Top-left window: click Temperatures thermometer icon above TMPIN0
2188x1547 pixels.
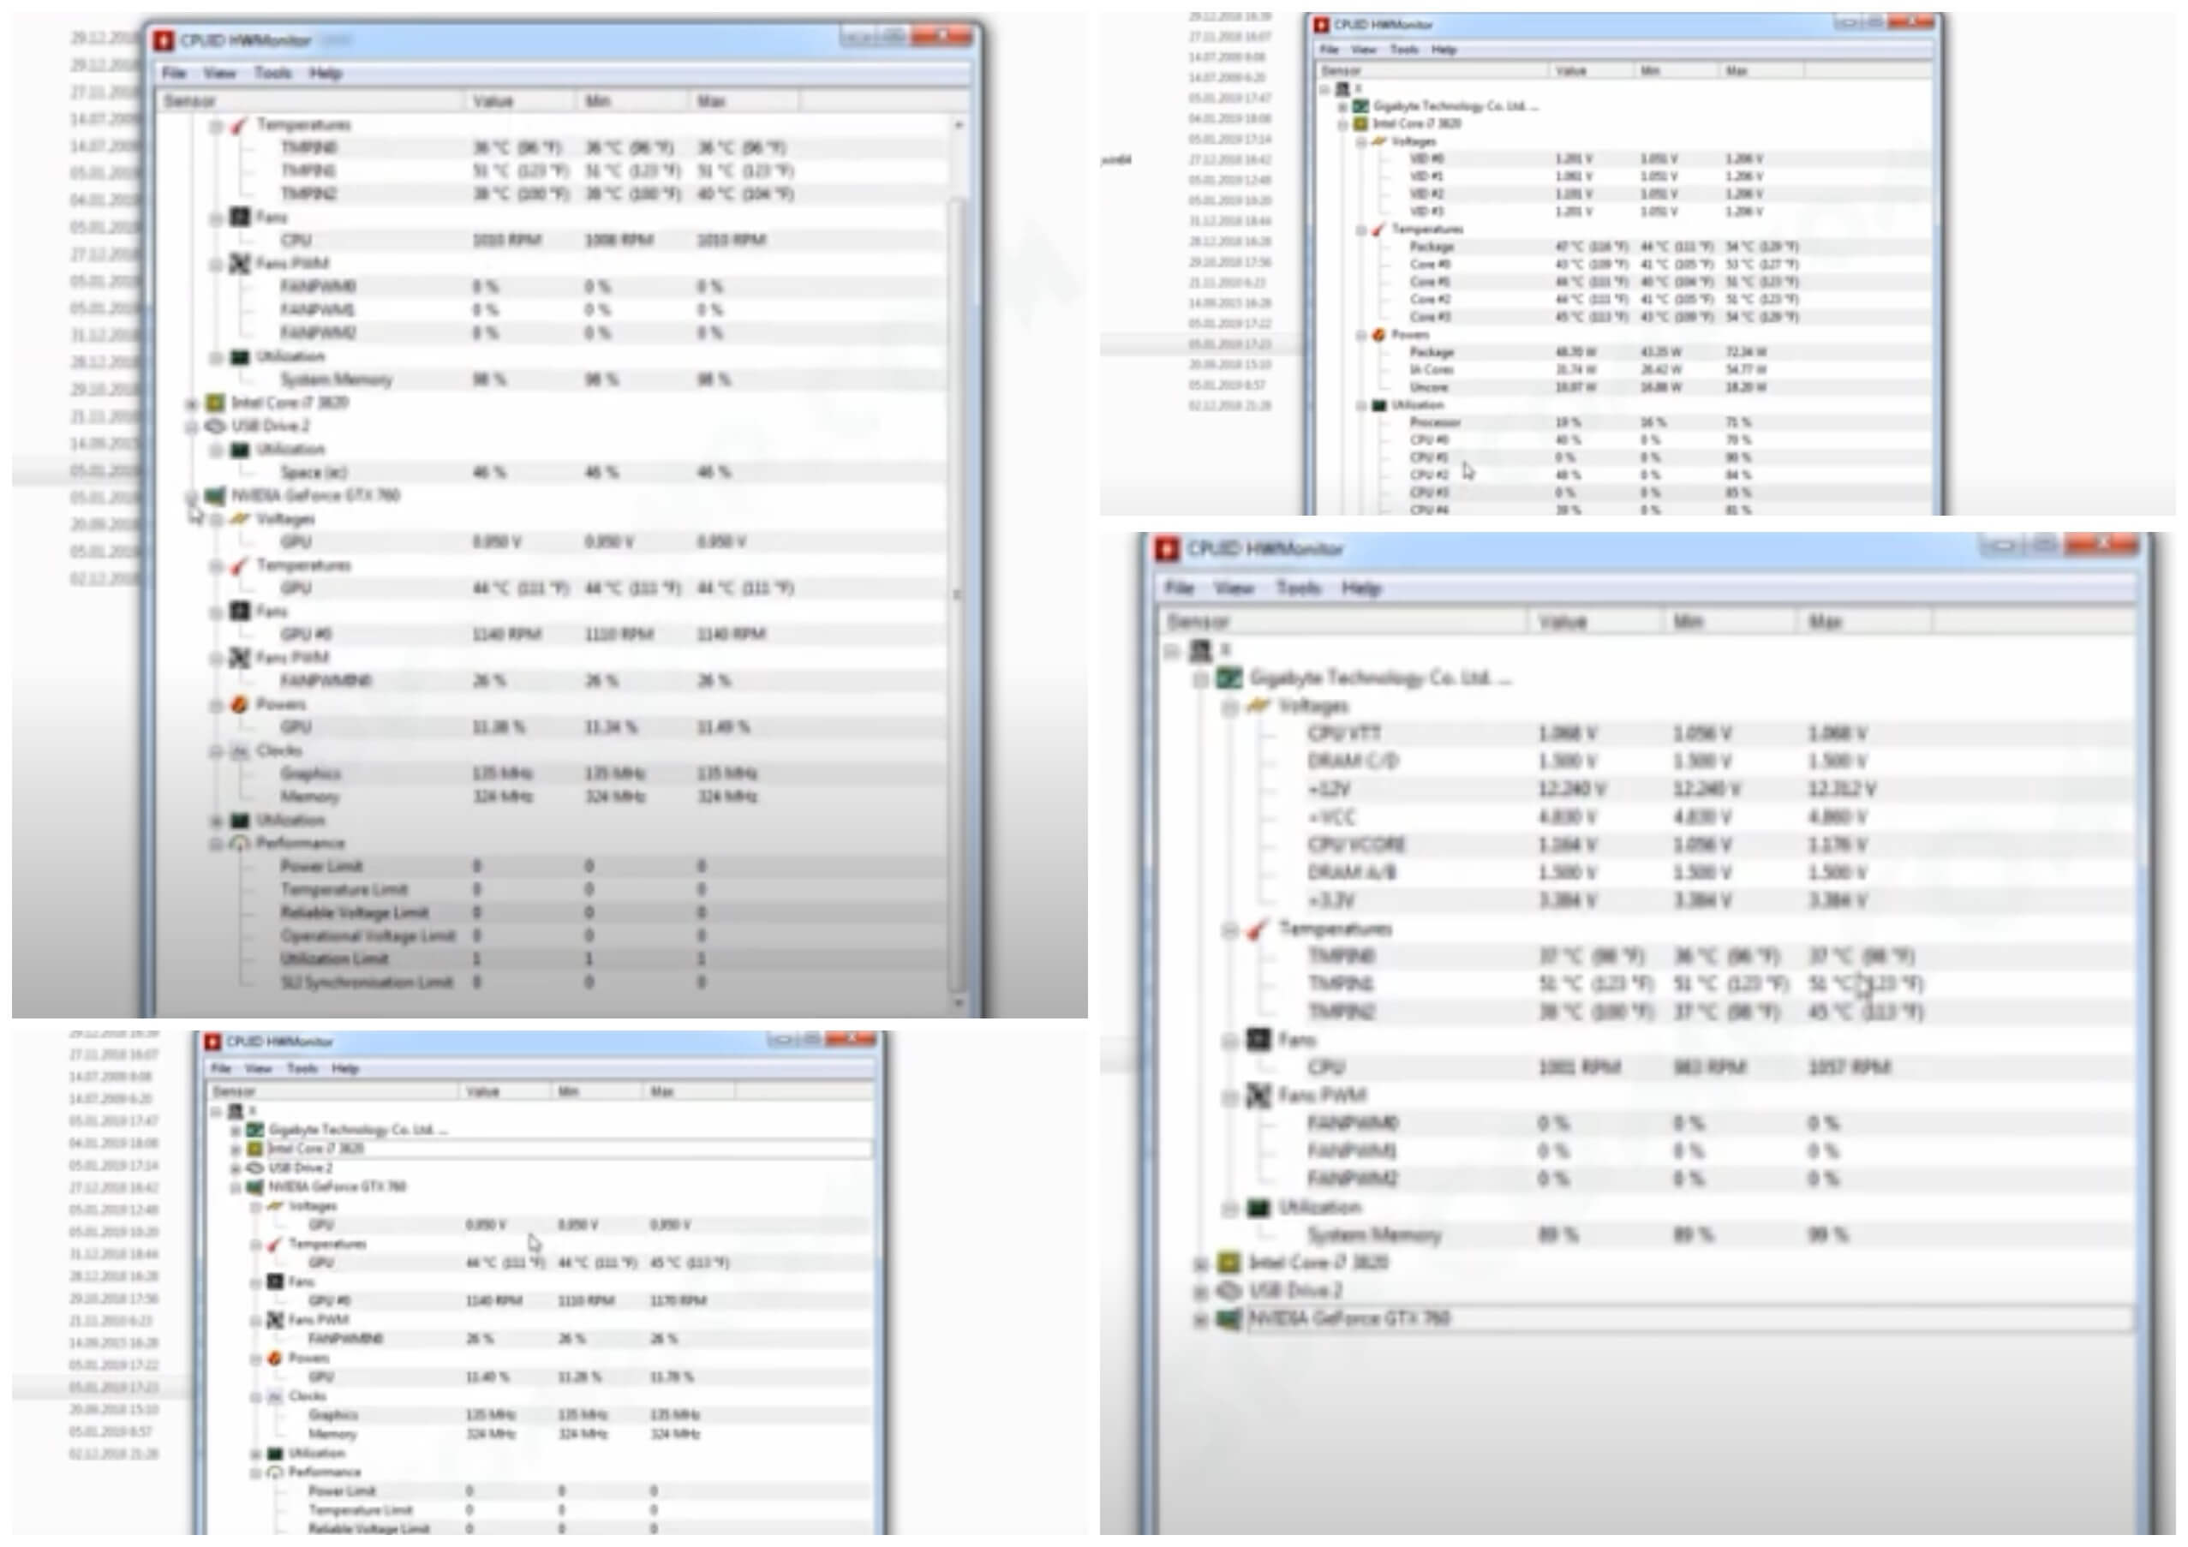pos(239,125)
